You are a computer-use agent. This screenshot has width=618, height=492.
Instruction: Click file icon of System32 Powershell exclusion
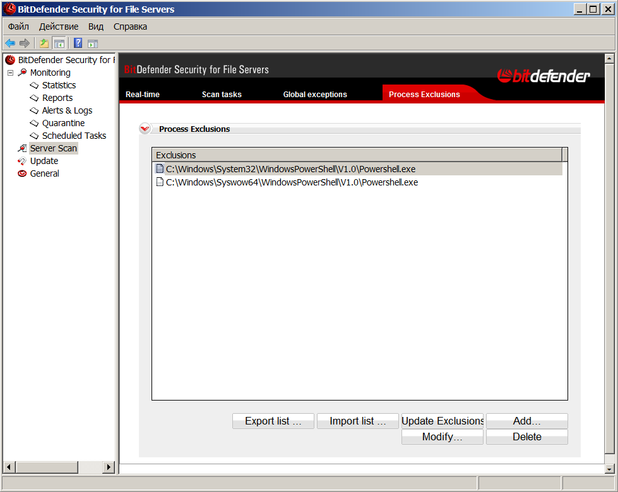point(160,168)
